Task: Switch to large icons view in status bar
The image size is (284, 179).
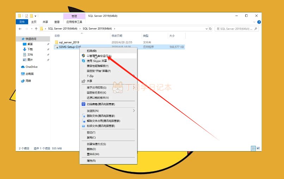Action: 258,148
